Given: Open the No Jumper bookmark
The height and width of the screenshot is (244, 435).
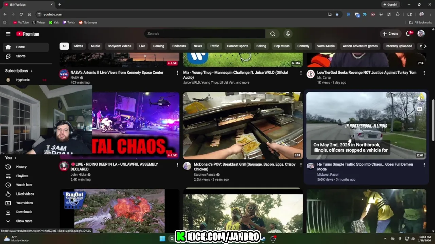Looking at the screenshot, I should (88, 23).
